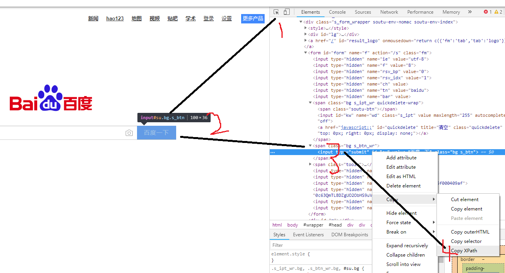
Task: Choose Delete element
Action: point(404,186)
